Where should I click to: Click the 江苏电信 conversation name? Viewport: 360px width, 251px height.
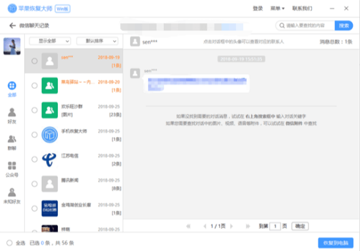pyautogui.click(x=70, y=156)
